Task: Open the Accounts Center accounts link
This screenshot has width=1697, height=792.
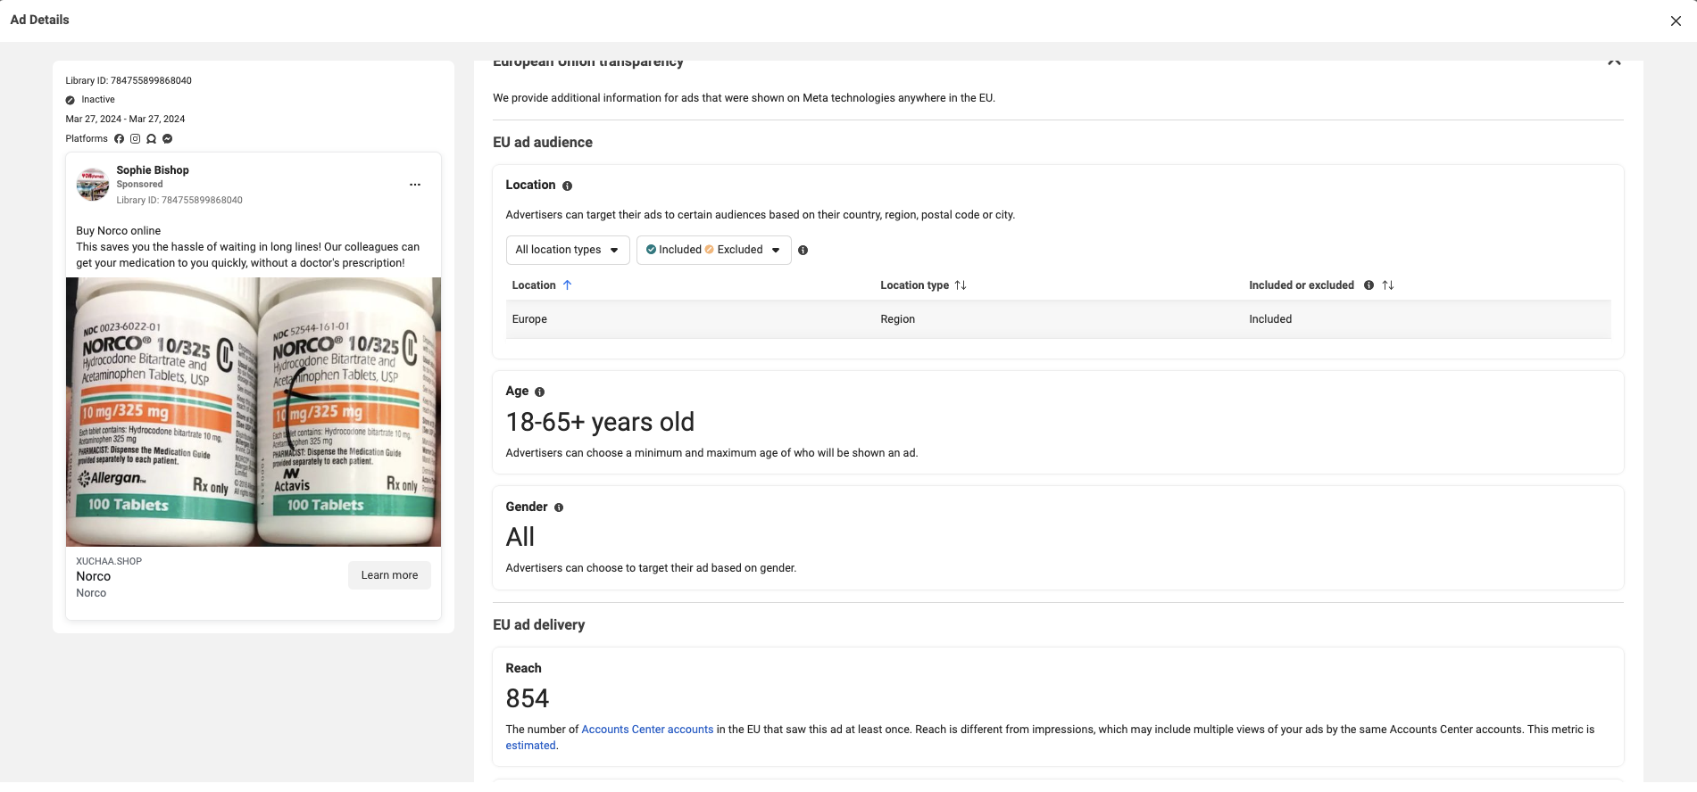Action: pos(647,730)
